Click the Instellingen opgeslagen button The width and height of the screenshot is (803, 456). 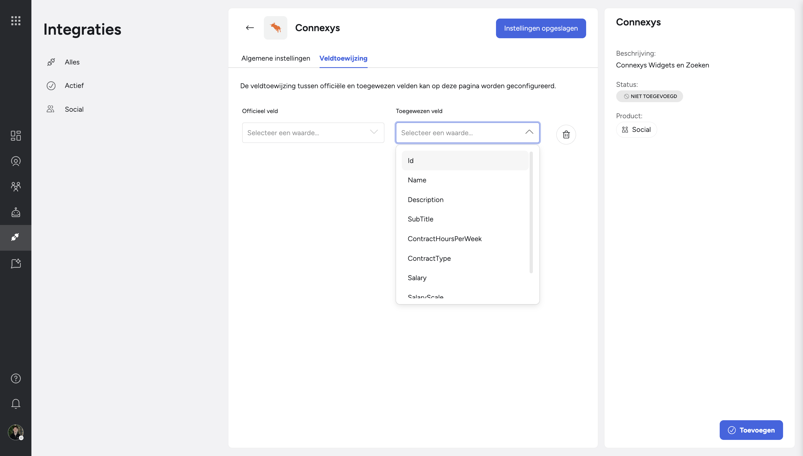[x=541, y=28]
